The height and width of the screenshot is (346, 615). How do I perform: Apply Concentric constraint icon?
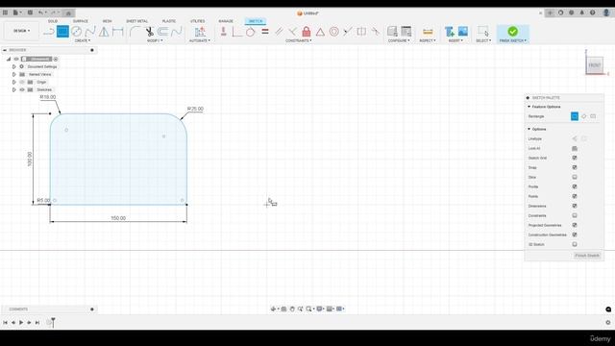(333, 32)
